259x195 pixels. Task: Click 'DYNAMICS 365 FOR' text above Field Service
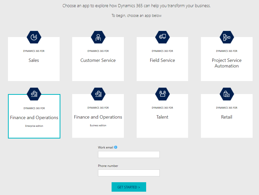point(162,51)
